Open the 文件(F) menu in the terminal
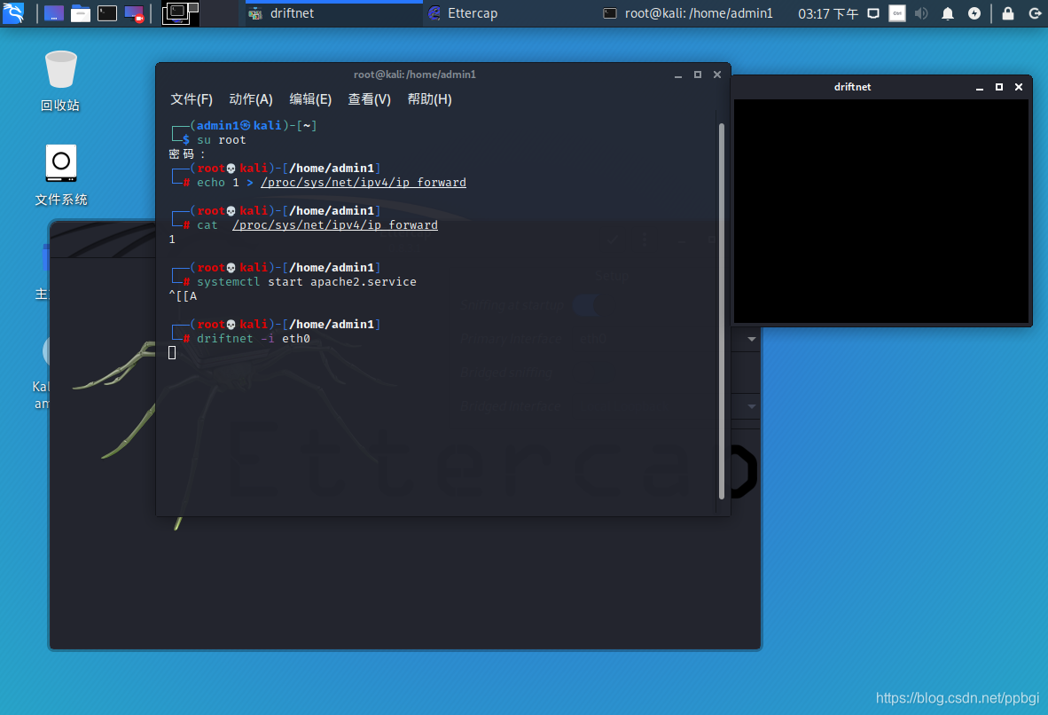The image size is (1048, 715). 192,99
